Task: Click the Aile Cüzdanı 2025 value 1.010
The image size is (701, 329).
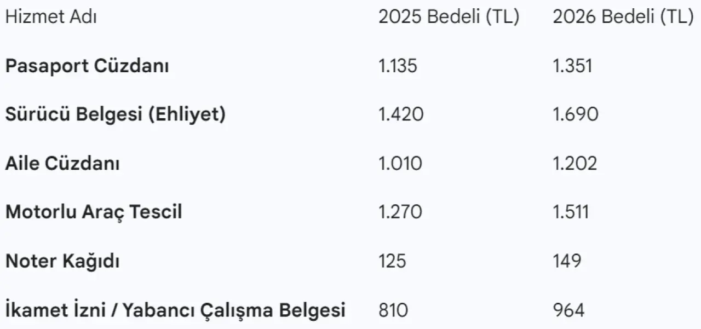Action: pyautogui.click(x=400, y=164)
